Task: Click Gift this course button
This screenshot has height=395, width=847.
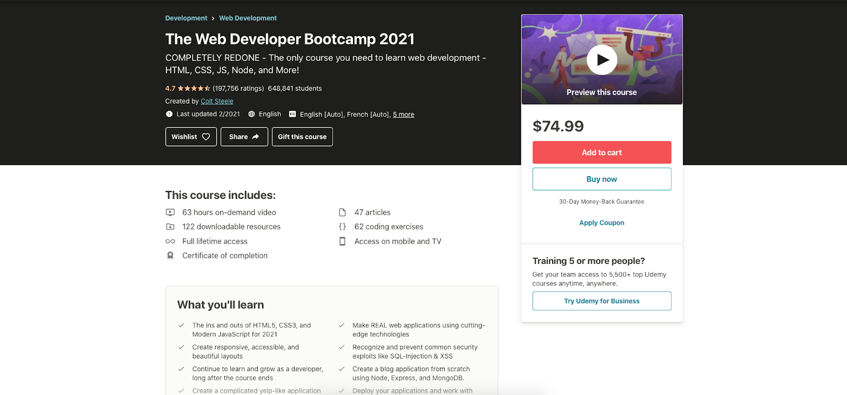Action: click(x=302, y=136)
